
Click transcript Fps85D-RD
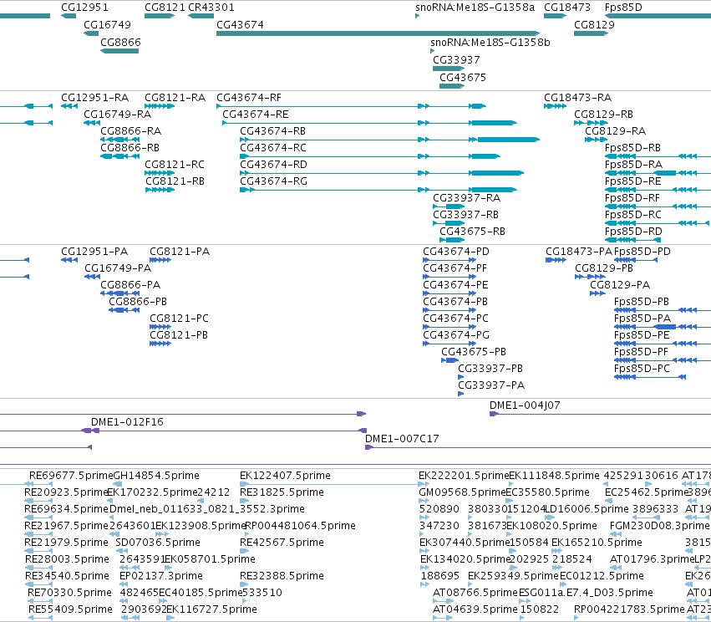tap(633, 232)
